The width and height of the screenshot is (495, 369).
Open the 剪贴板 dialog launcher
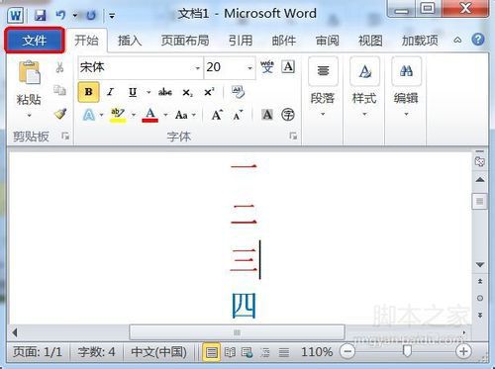[65, 136]
